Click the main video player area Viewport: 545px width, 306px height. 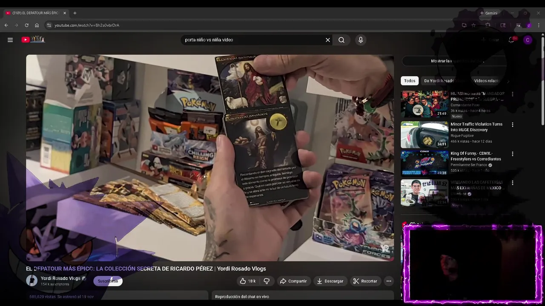[210, 158]
